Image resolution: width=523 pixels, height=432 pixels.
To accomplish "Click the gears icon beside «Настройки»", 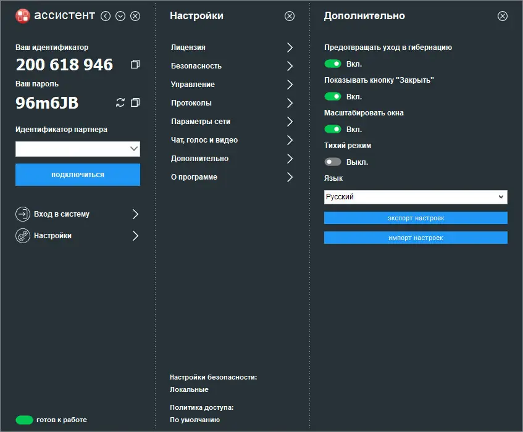I will coord(23,236).
